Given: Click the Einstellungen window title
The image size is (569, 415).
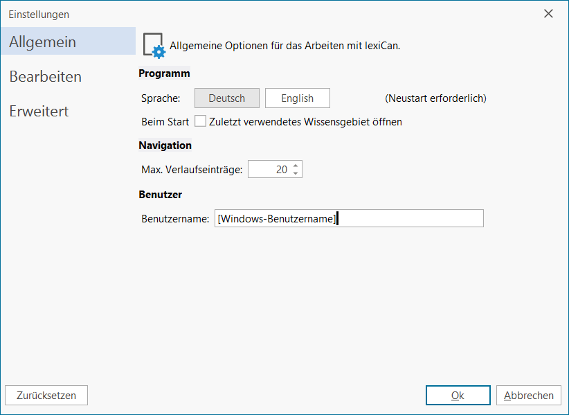Looking at the screenshot, I should [39, 14].
